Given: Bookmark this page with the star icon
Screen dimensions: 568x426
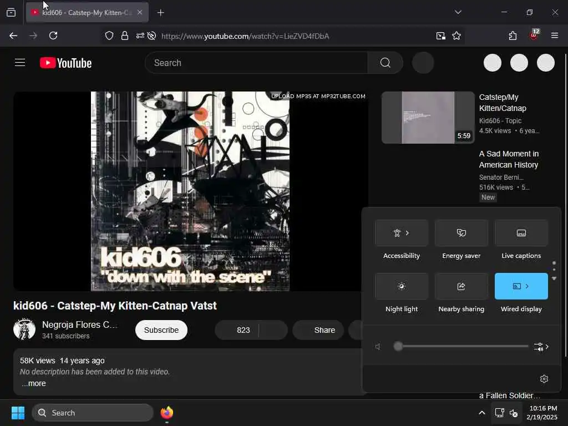Looking at the screenshot, I should pos(457,35).
